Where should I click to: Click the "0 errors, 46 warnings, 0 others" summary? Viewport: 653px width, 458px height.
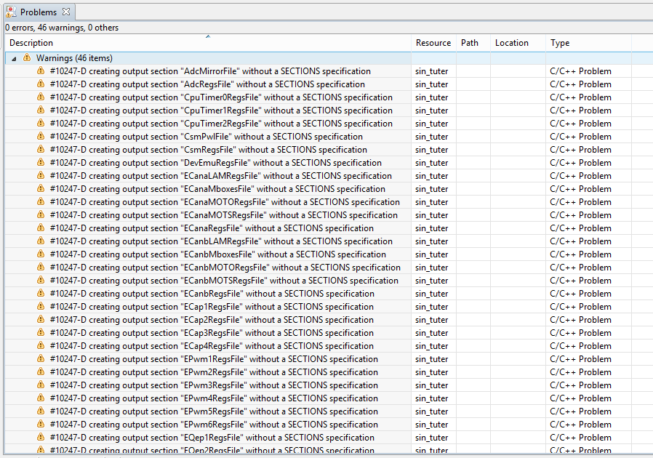(x=62, y=28)
